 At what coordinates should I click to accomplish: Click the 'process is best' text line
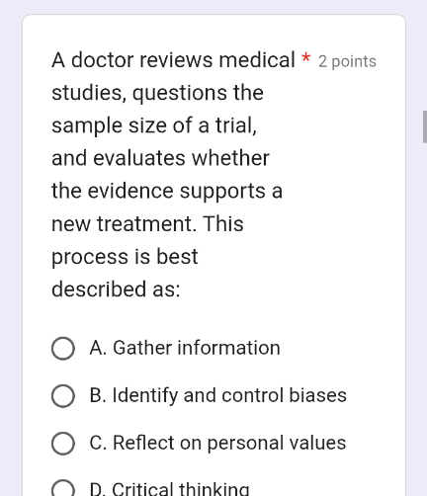click(125, 257)
